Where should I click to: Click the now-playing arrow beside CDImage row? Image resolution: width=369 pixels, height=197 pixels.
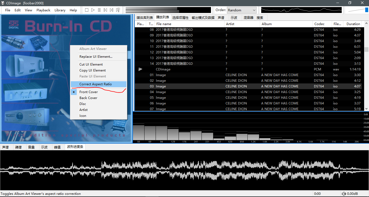click(140, 69)
